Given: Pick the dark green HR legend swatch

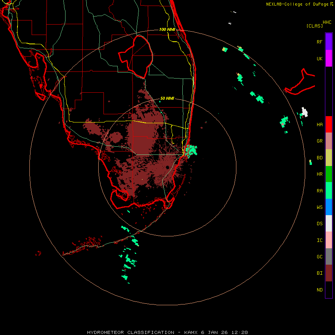Looking at the screenshot, I should 329,174.
